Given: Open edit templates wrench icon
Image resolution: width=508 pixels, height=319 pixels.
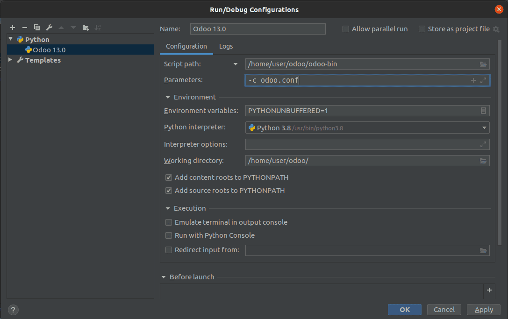Looking at the screenshot, I should (49, 28).
